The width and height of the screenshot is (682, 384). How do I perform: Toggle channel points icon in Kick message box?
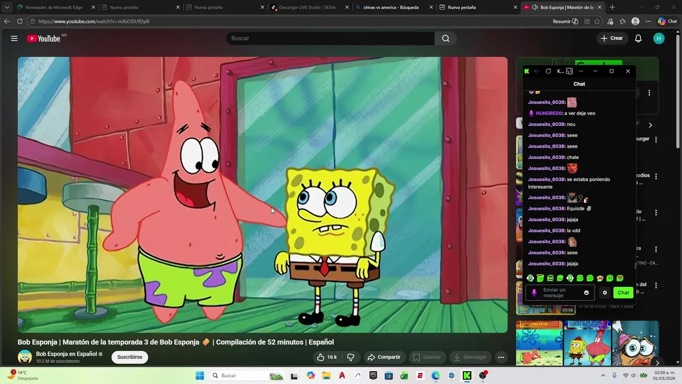point(534,293)
